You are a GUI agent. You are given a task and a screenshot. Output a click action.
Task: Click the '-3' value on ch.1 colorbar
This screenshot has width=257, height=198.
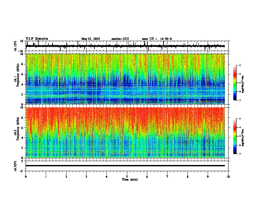coord(239,65)
